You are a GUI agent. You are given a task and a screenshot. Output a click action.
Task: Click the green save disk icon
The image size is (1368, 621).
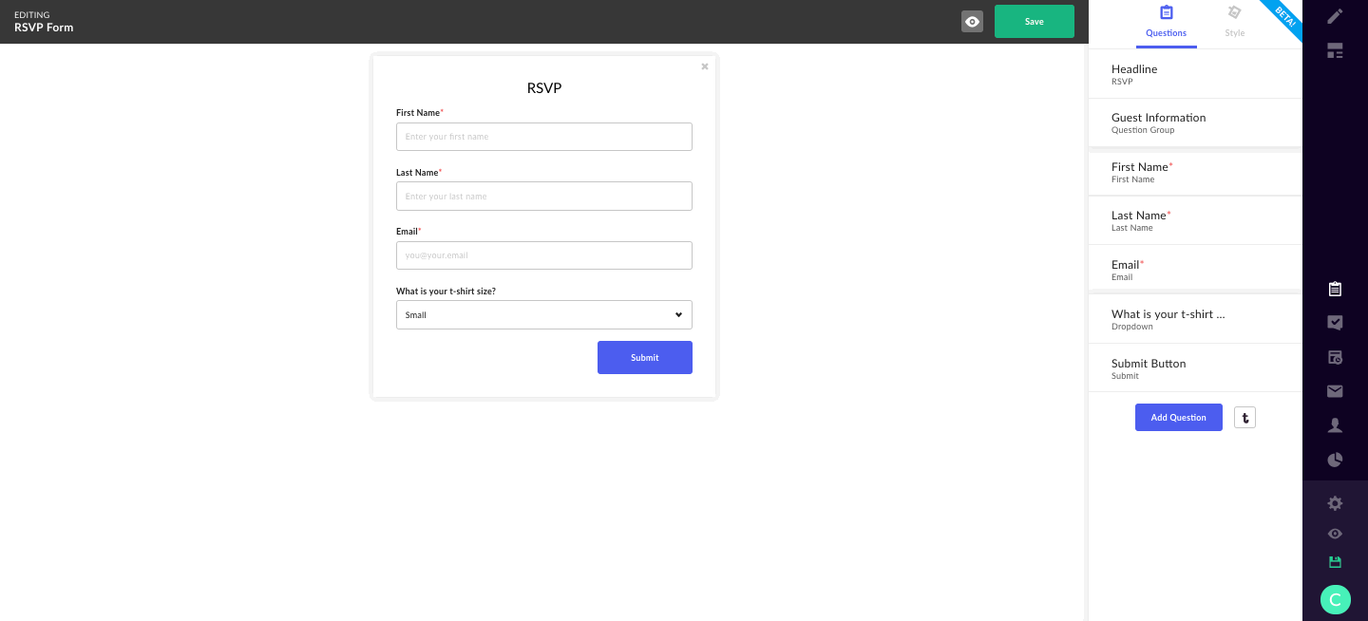point(1335,562)
